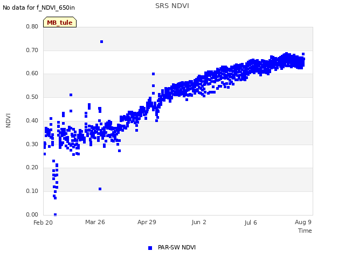Click the NDVI y-axis title
The height and width of the screenshot is (258, 345).
pos(8,120)
